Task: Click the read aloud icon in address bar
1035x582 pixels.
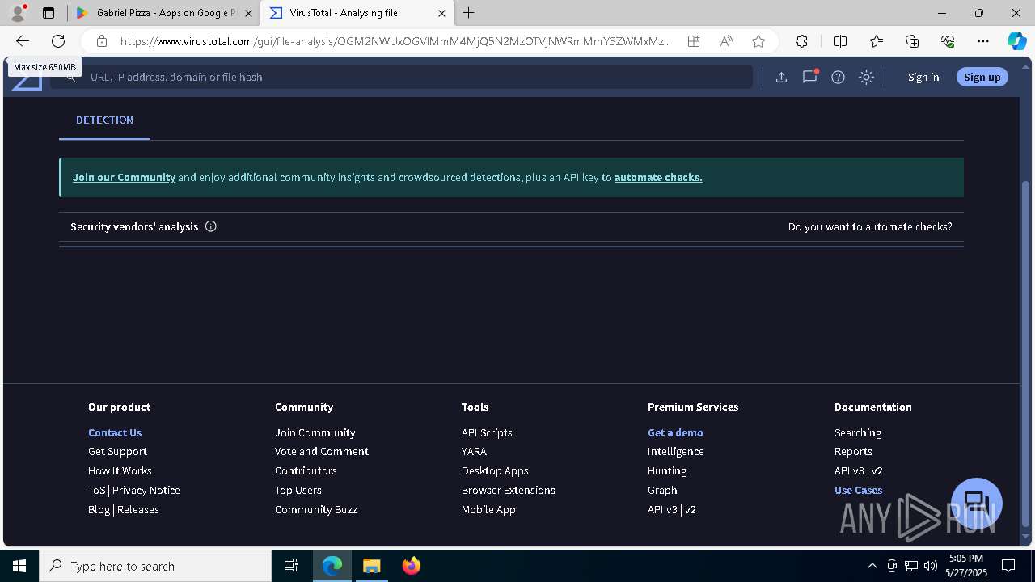Action: coord(726,41)
